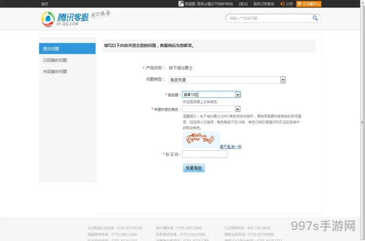
Task: Go to 首页 in top navigation
Action: point(44,4)
